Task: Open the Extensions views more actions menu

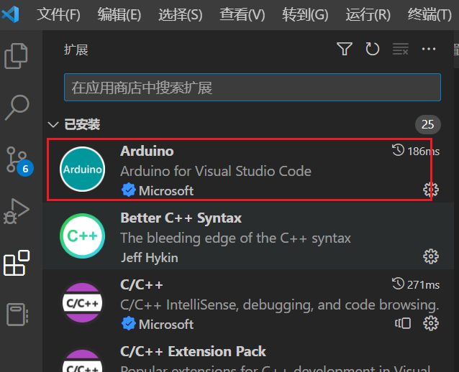Action: click(429, 49)
